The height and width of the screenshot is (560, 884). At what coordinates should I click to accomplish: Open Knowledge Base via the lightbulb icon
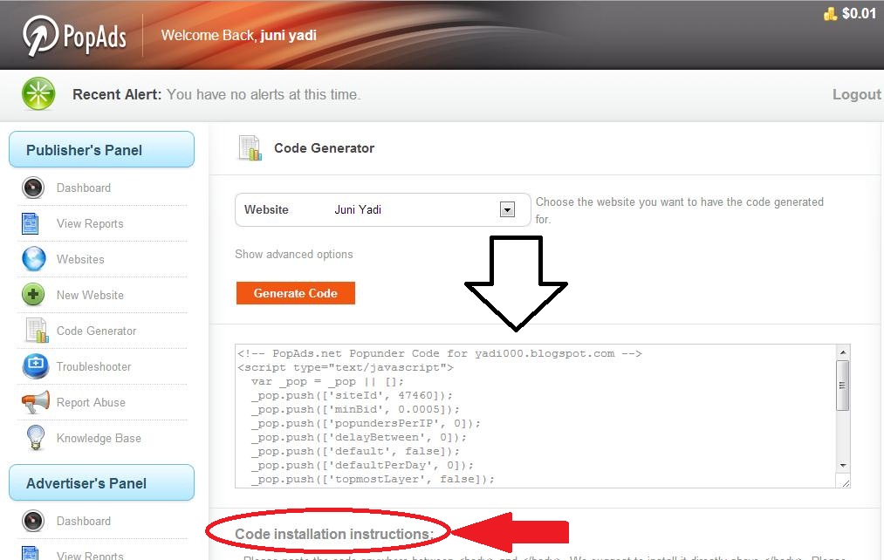[33, 438]
